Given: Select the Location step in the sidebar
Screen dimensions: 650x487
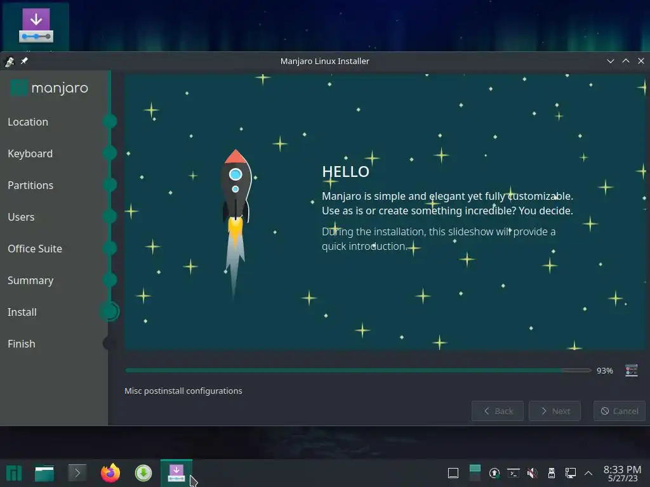Looking at the screenshot, I should (x=28, y=122).
